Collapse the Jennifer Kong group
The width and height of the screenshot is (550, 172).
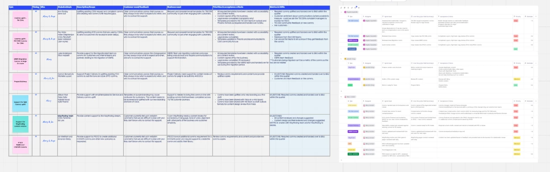click(341, 59)
